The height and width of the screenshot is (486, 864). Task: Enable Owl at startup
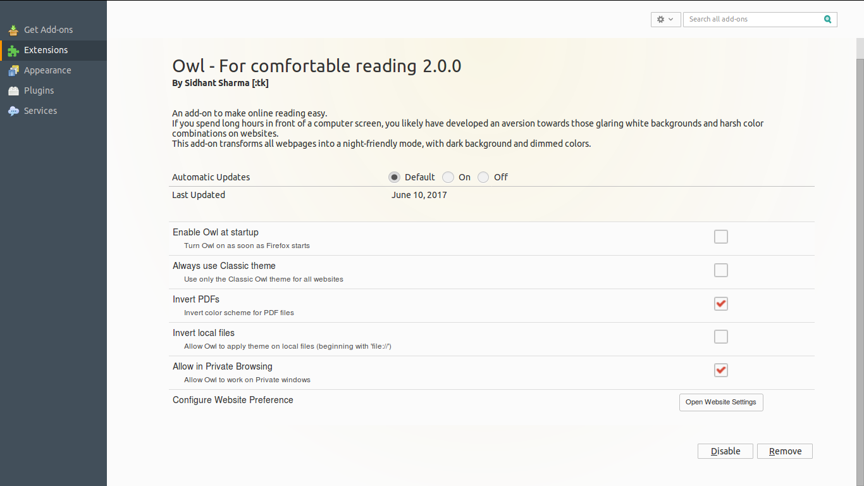pyautogui.click(x=720, y=236)
